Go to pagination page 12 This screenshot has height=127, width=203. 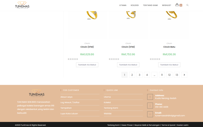tap(169, 75)
